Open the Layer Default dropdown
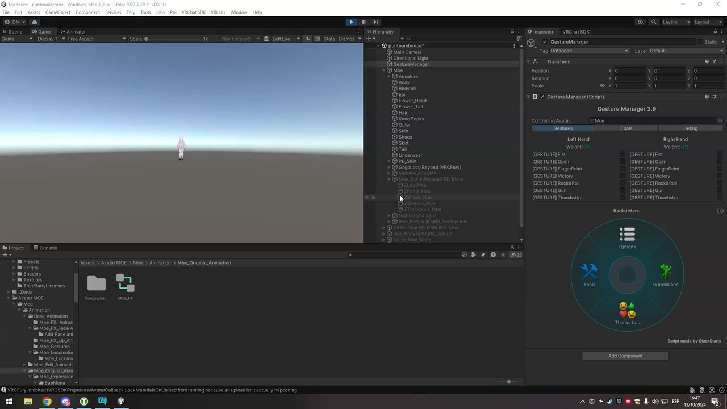 [x=686, y=51]
